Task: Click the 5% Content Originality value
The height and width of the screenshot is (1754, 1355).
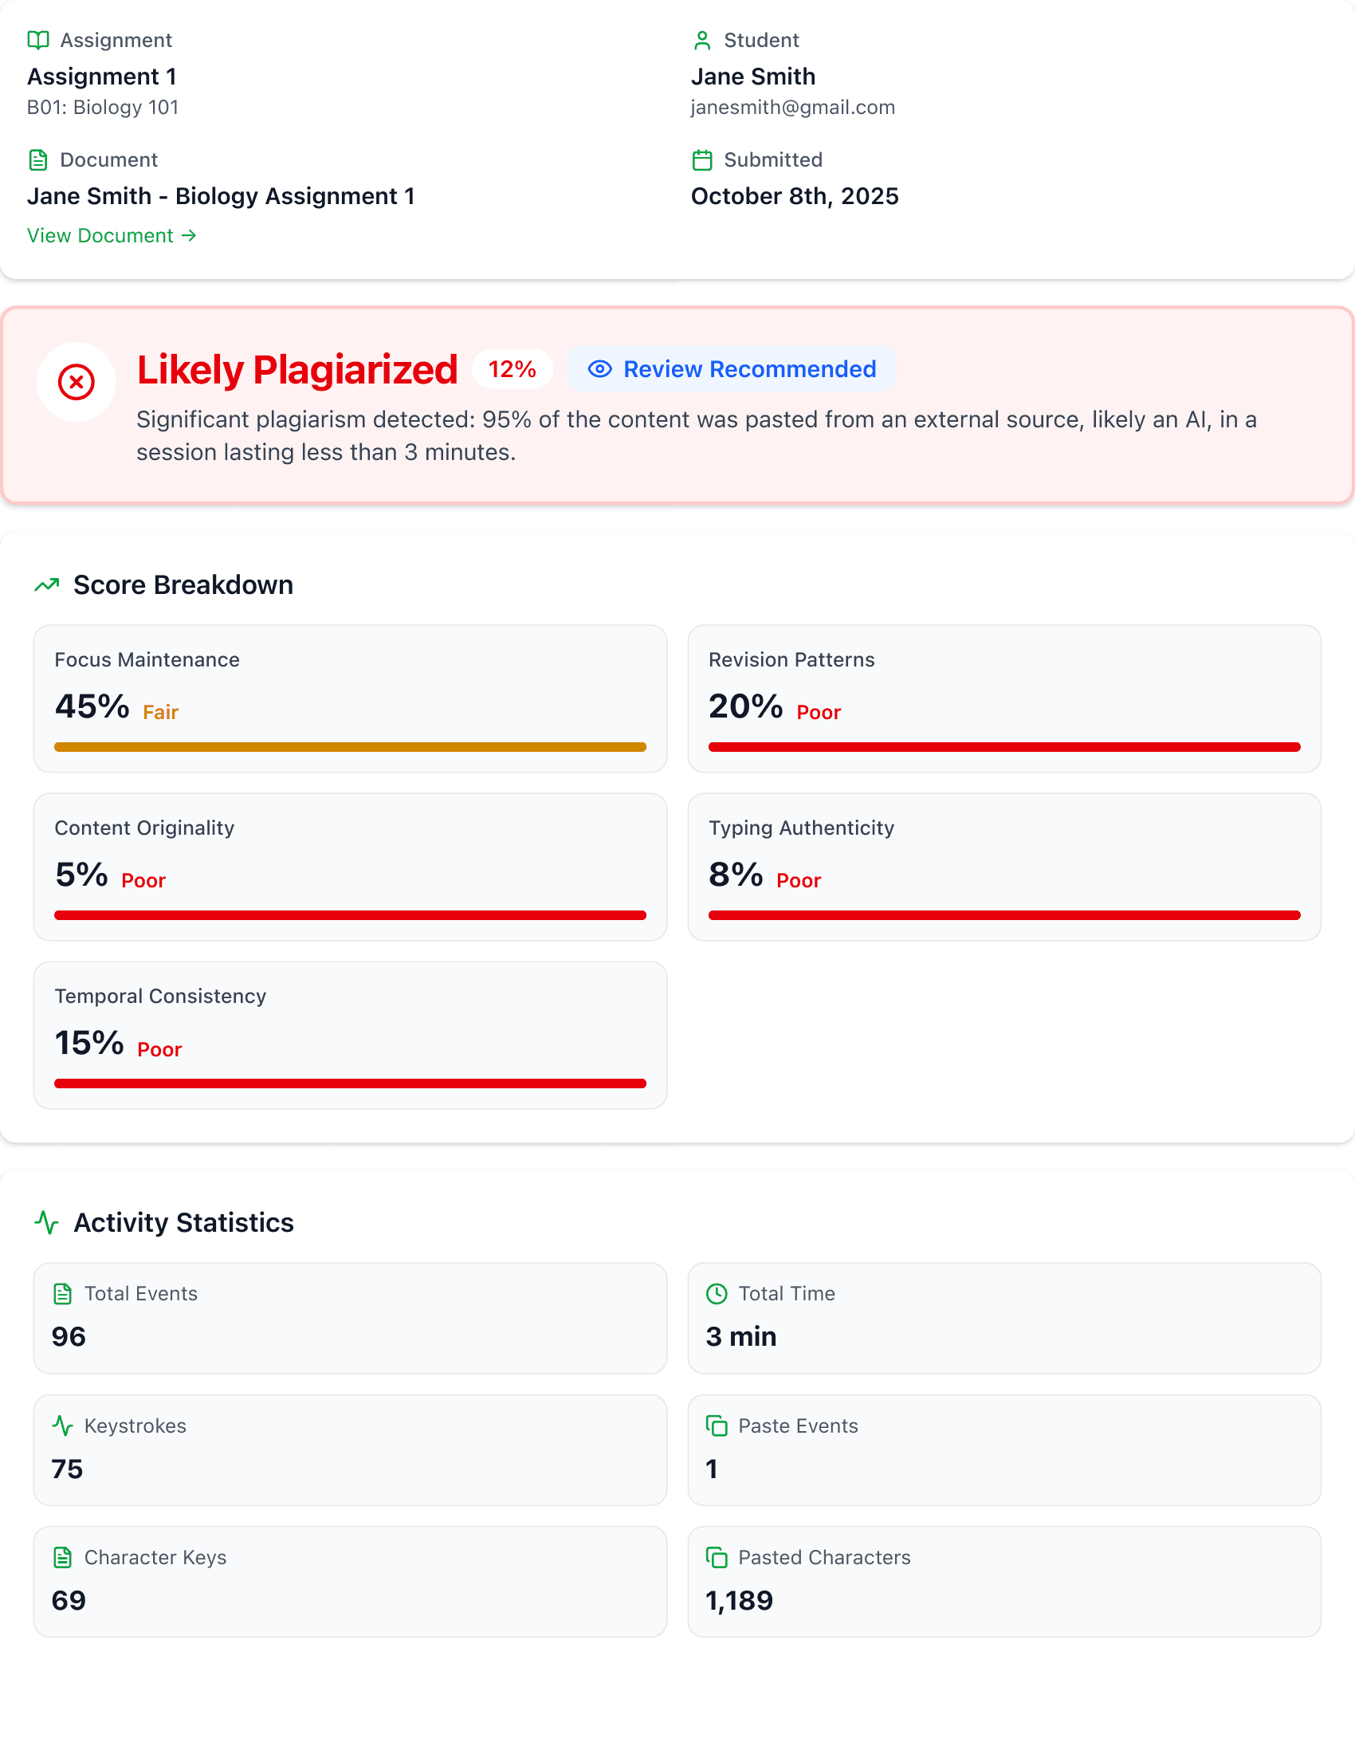Action: [81, 875]
